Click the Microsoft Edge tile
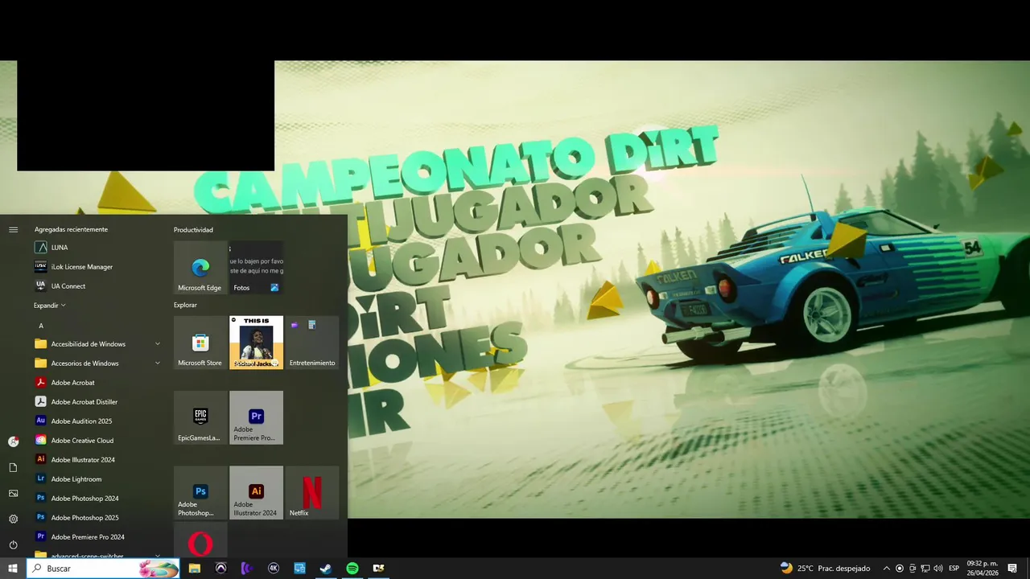 [200, 268]
